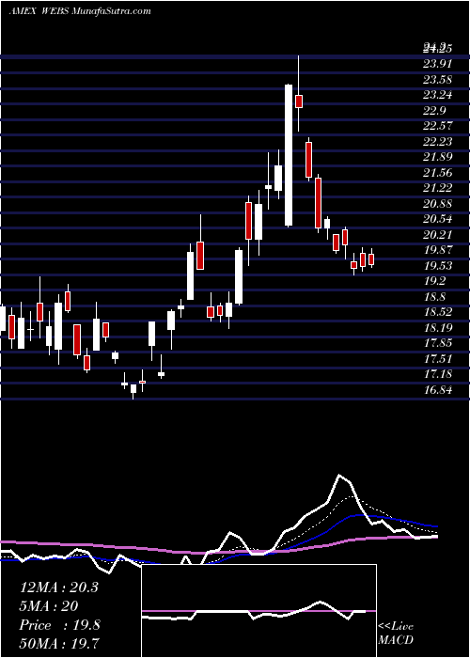Screen dimensions: 470x658
Task: Click the 21.56 price axis label
Action: point(437,172)
